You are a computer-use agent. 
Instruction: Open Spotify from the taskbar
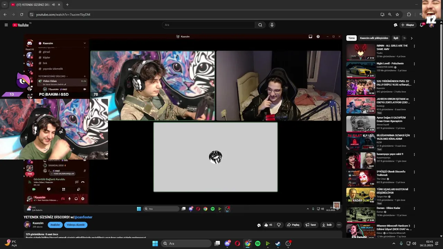click(257, 243)
